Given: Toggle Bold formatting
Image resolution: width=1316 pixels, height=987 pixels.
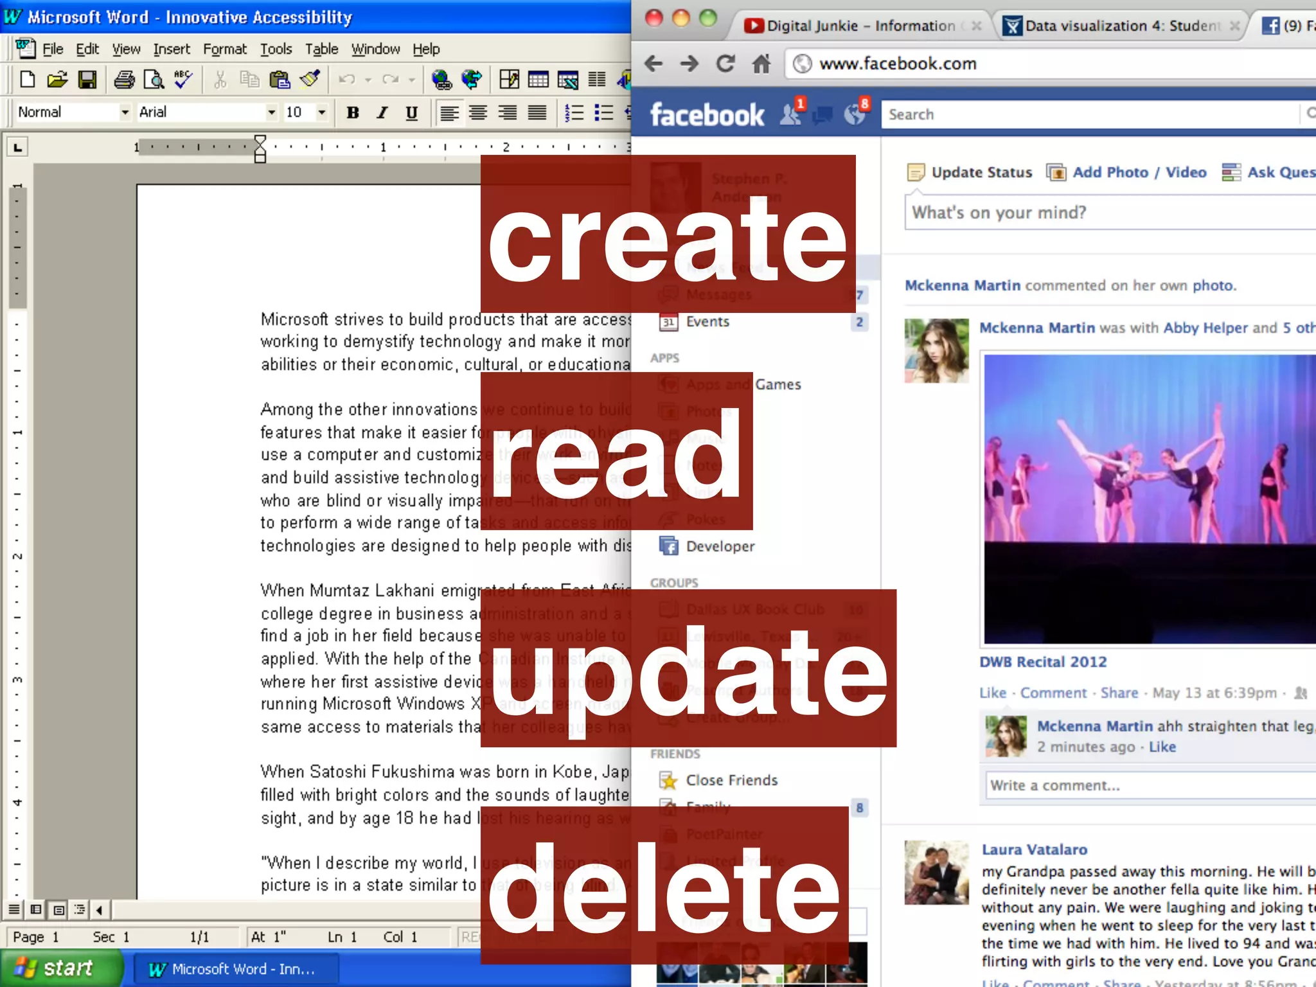Looking at the screenshot, I should pyautogui.click(x=353, y=113).
